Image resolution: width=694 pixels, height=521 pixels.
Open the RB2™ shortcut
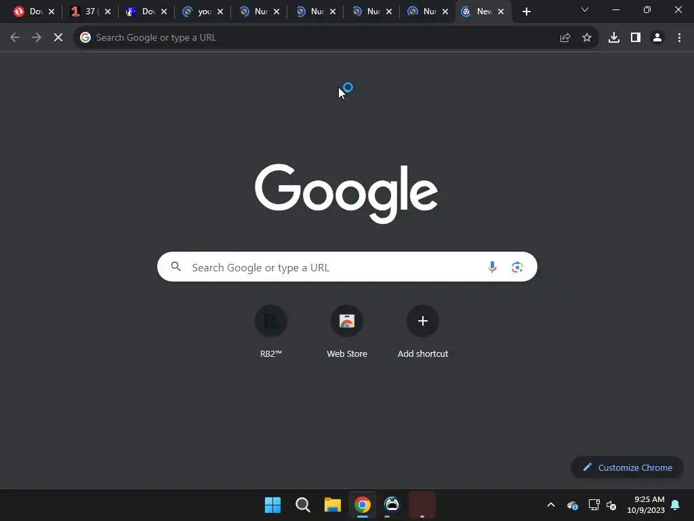[x=271, y=331]
